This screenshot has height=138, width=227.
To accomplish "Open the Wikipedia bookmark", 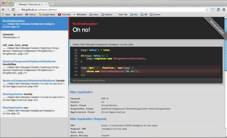I will point(80,14).
